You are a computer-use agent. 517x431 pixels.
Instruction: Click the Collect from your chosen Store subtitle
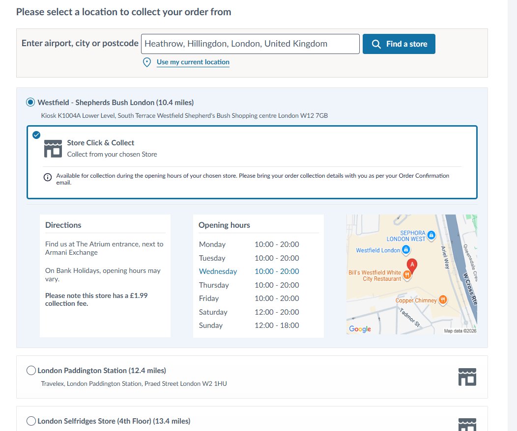pos(112,154)
